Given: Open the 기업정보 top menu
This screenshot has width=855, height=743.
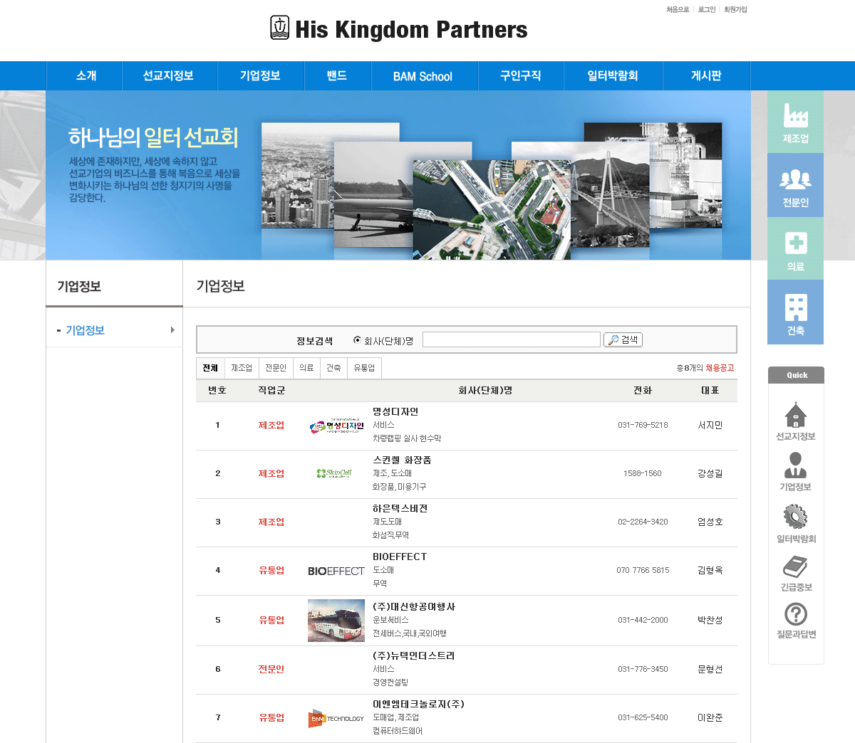Looking at the screenshot, I should tap(260, 75).
